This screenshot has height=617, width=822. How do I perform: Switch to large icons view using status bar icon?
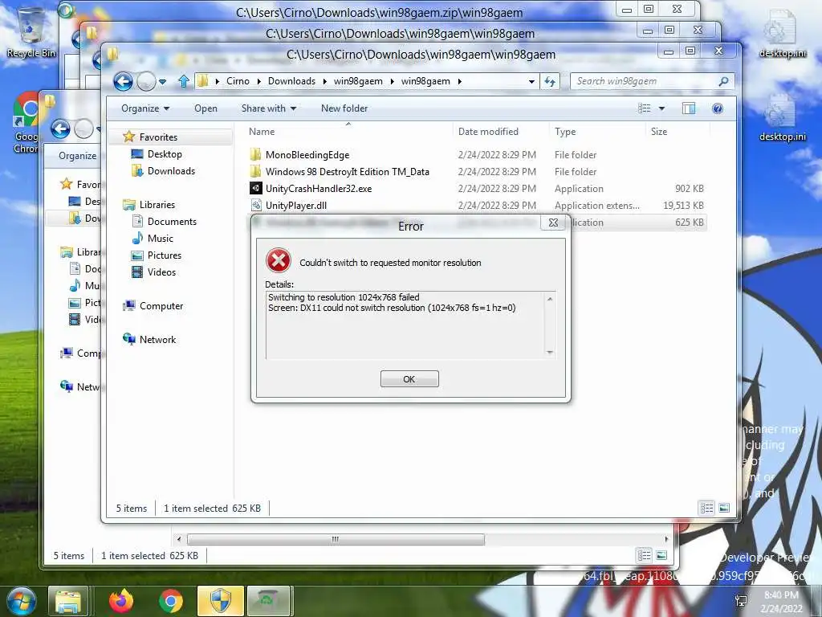(724, 508)
